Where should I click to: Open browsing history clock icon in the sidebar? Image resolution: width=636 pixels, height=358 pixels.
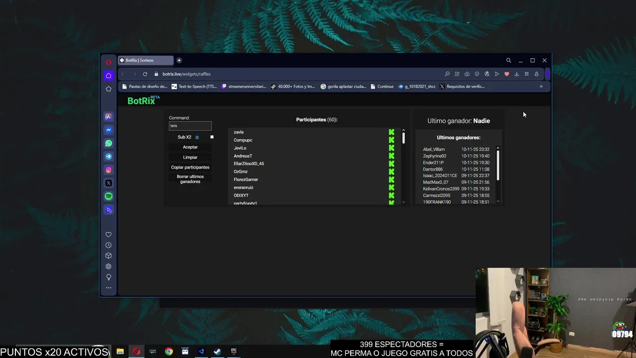(x=108, y=245)
